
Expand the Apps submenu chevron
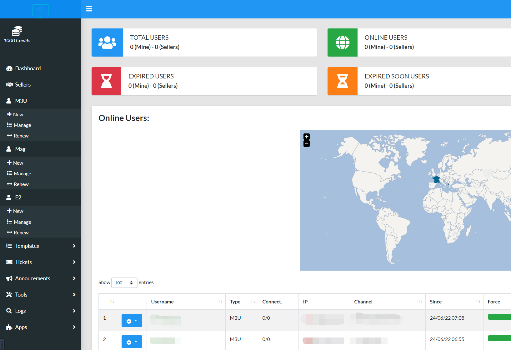pyautogui.click(x=74, y=327)
